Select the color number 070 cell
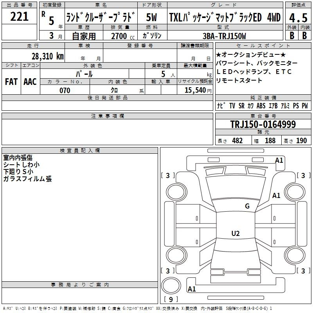 [x=65, y=90]
